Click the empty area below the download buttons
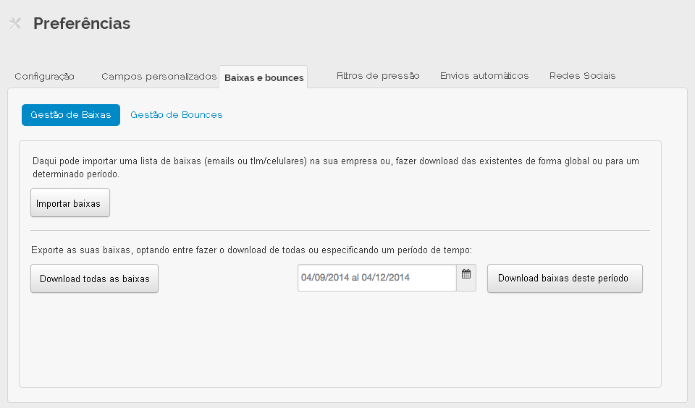The height and width of the screenshot is (408, 695). coord(340,340)
